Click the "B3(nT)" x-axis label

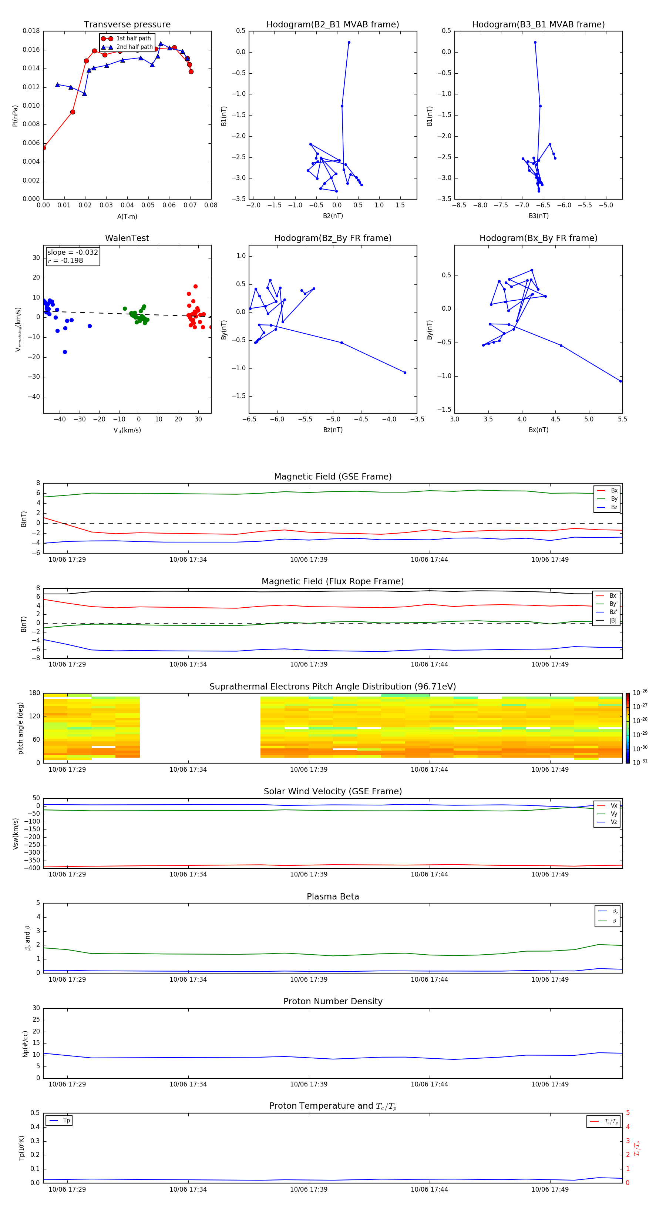(x=538, y=216)
